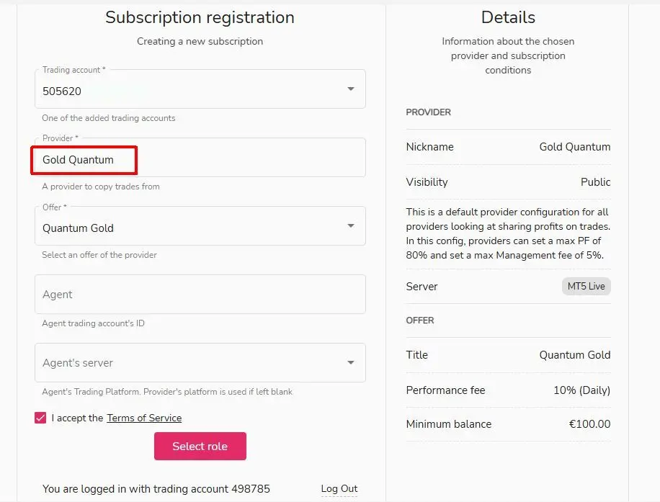The width and height of the screenshot is (660, 502).
Task: Click the Trading account field showing 505620
Action: [x=180, y=89]
